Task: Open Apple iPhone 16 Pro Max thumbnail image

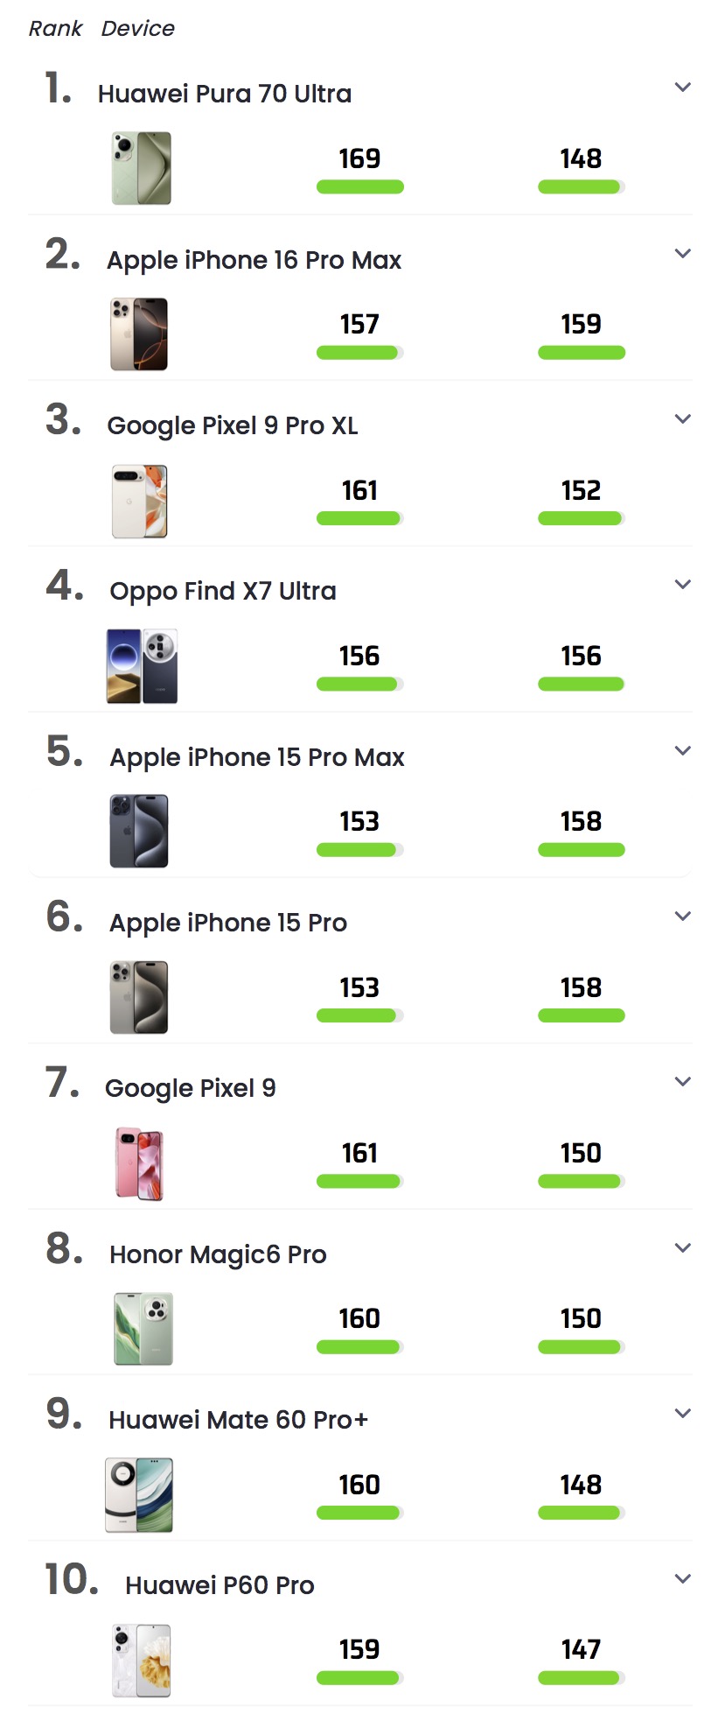Action: point(139,334)
